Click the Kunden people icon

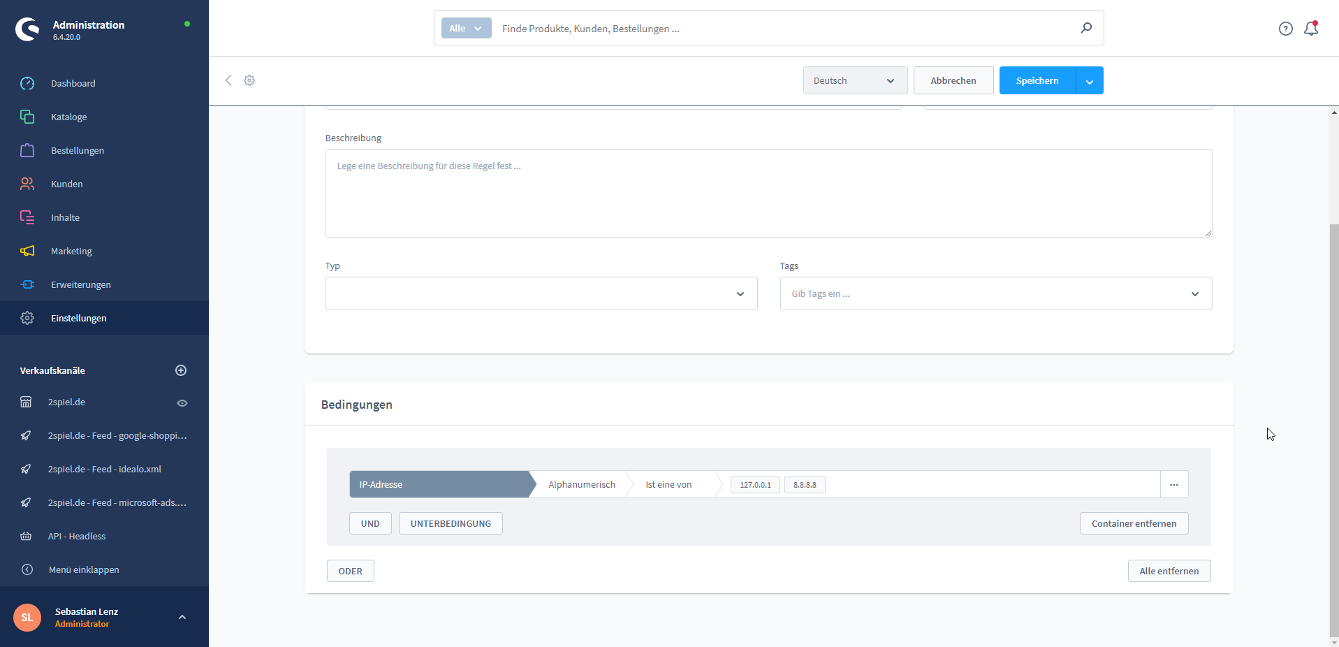(27, 184)
